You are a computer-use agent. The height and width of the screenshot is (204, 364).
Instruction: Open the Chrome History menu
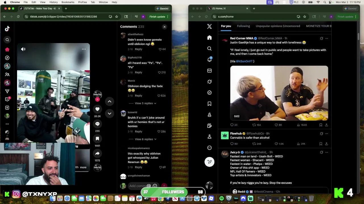(x=53, y=2)
